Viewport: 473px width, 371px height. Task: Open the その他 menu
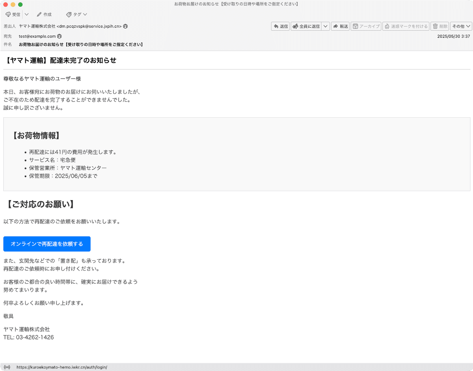[x=460, y=26]
